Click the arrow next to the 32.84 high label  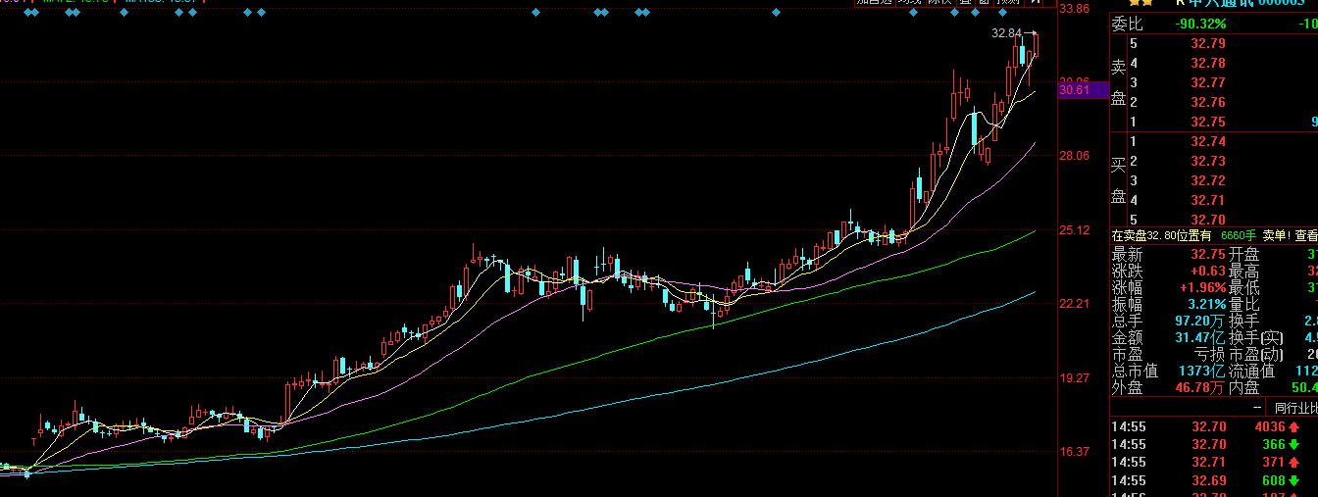1031,33
